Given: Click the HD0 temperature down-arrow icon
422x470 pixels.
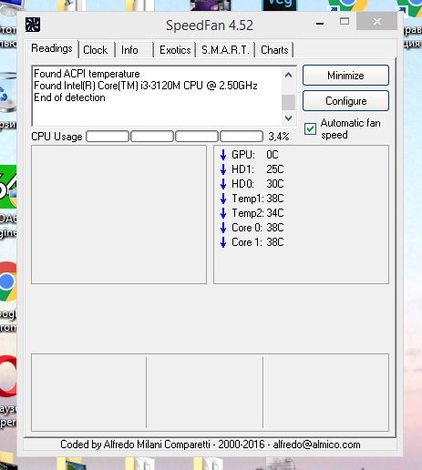Looking at the screenshot, I should 223,184.
